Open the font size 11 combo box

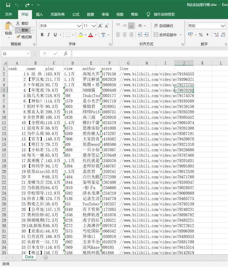(90, 26)
